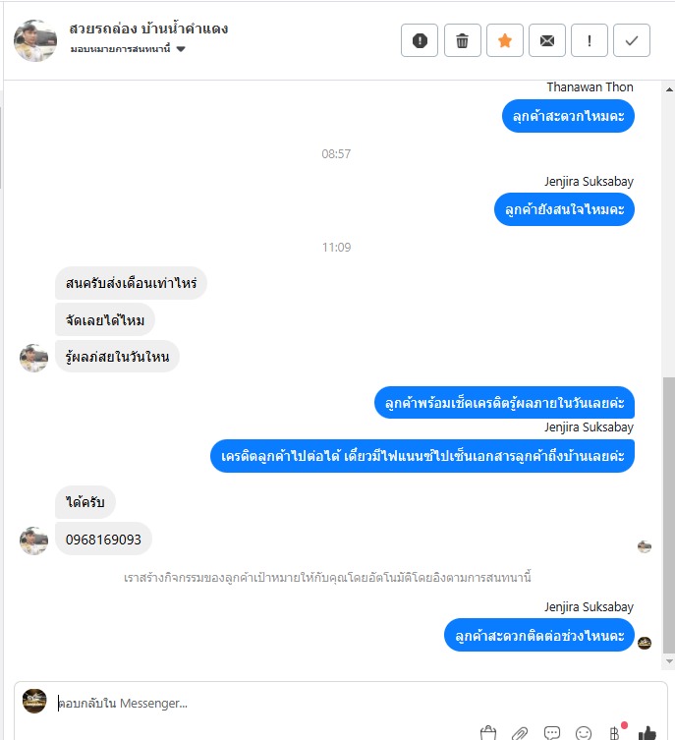Delete conversation using the trash icon
Image resolution: width=675 pixels, height=740 pixels.
pos(462,40)
